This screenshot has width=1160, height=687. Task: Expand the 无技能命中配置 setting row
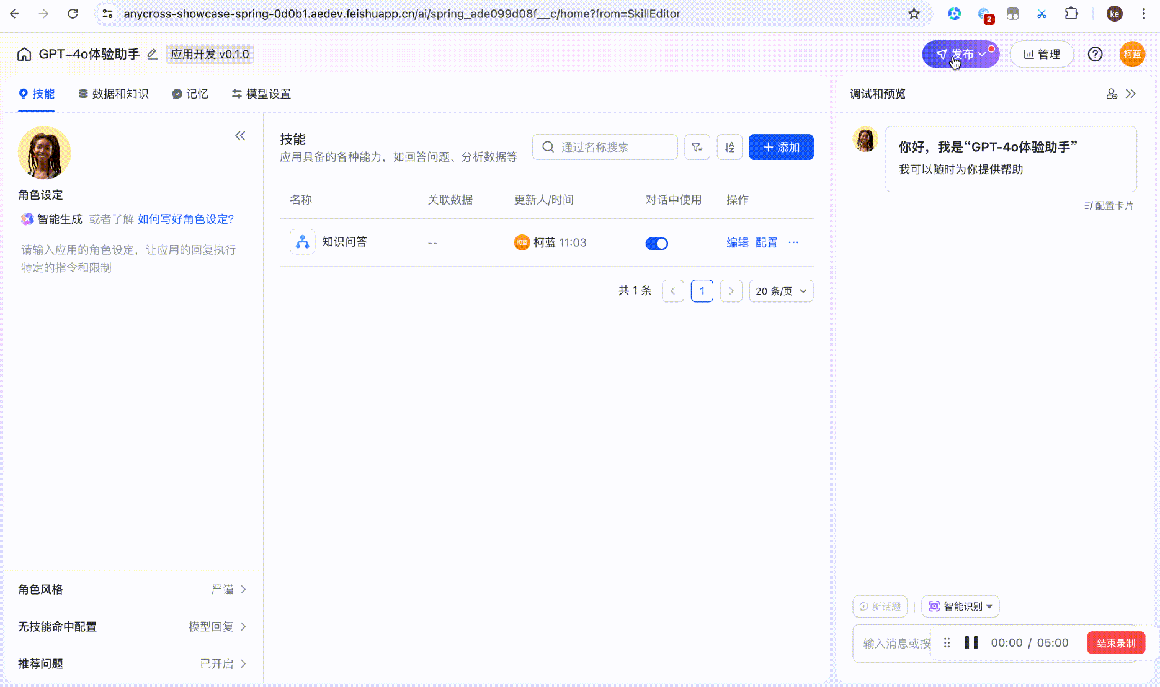point(133,627)
